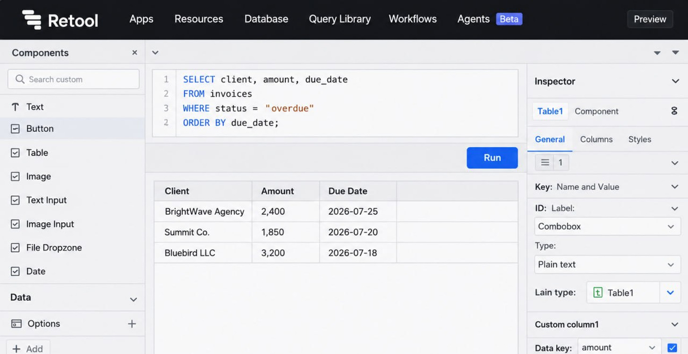688x354 pixels.
Task: Open the Plain text type dropdown
Action: tap(607, 265)
